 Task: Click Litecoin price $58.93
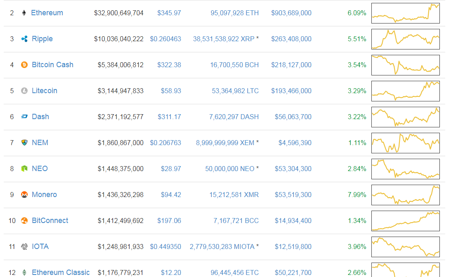(171, 91)
